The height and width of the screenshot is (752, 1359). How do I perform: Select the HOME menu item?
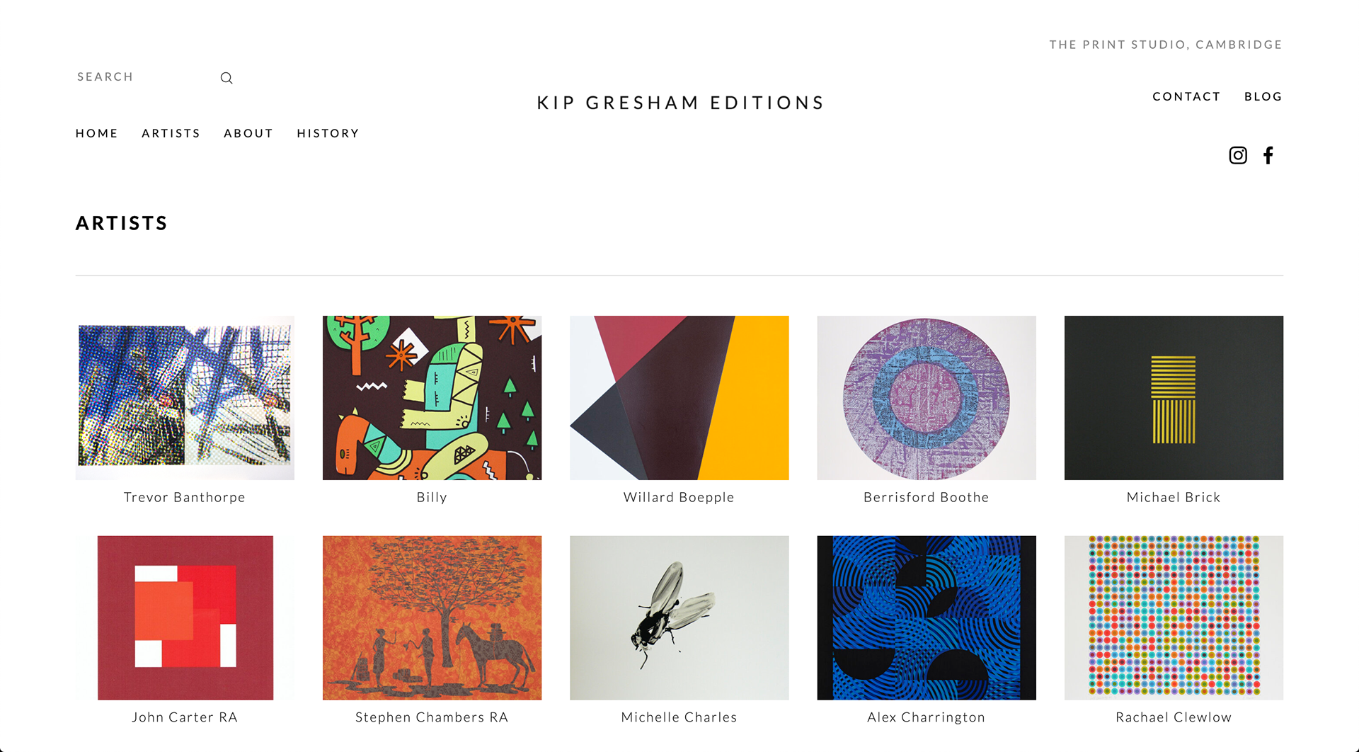(x=96, y=133)
